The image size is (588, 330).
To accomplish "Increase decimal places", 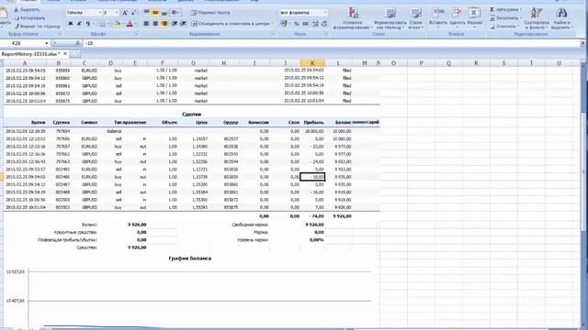I will 315,24.
